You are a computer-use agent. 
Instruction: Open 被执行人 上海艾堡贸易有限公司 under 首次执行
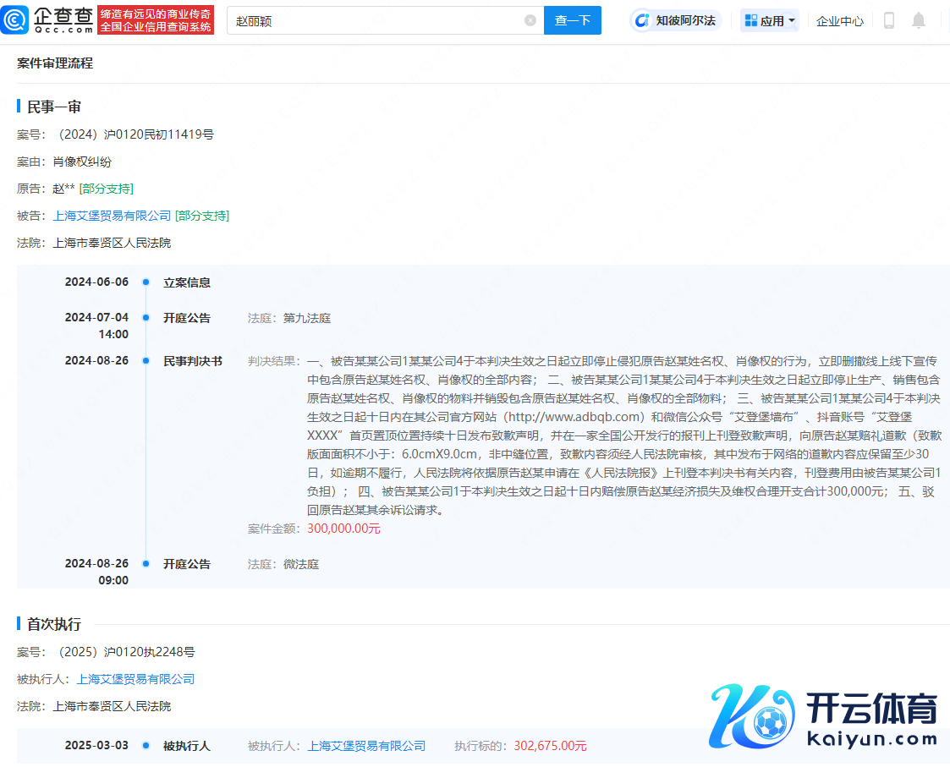point(135,679)
